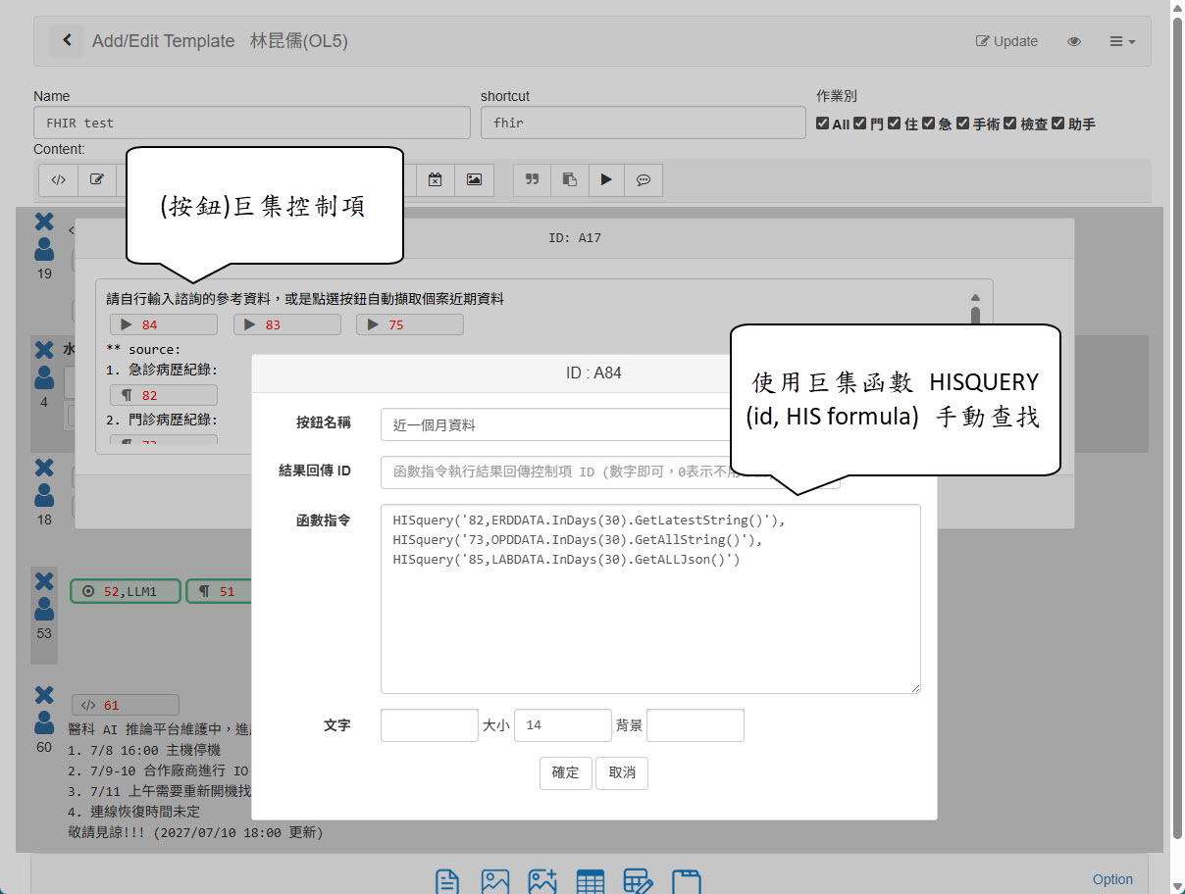Toggle the 手術 checkbox
This screenshot has height=894, width=1185.
click(963, 124)
